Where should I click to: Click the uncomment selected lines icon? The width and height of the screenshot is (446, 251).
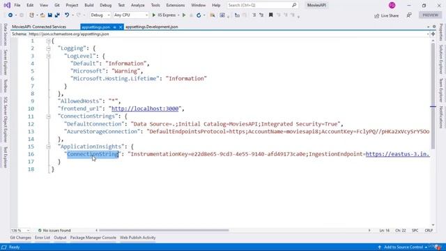click(x=261, y=15)
